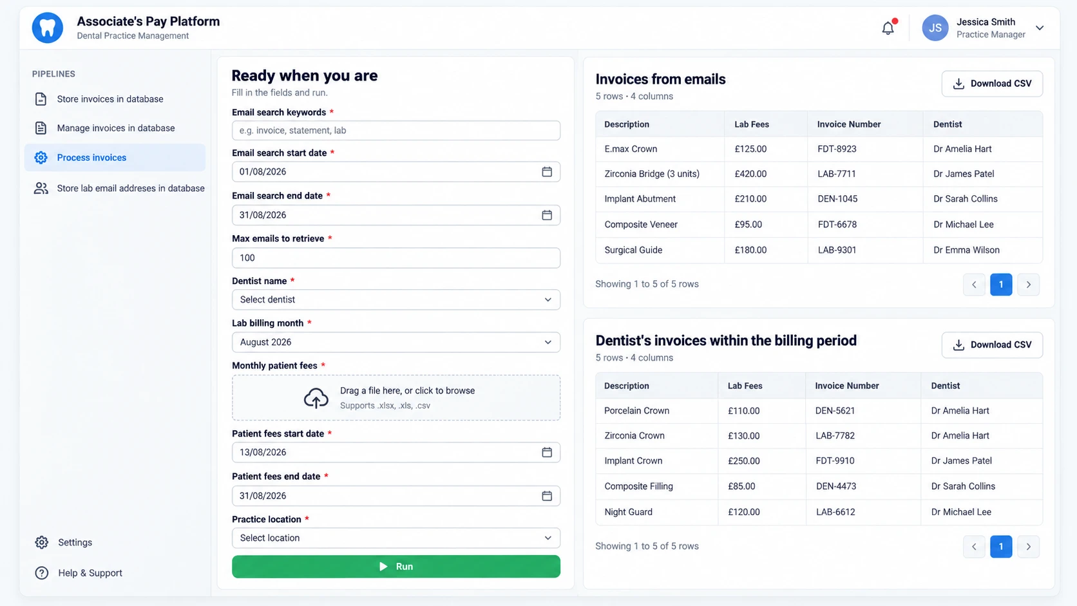
Task: Click invoice number LAB-7711
Action: click(x=837, y=174)
